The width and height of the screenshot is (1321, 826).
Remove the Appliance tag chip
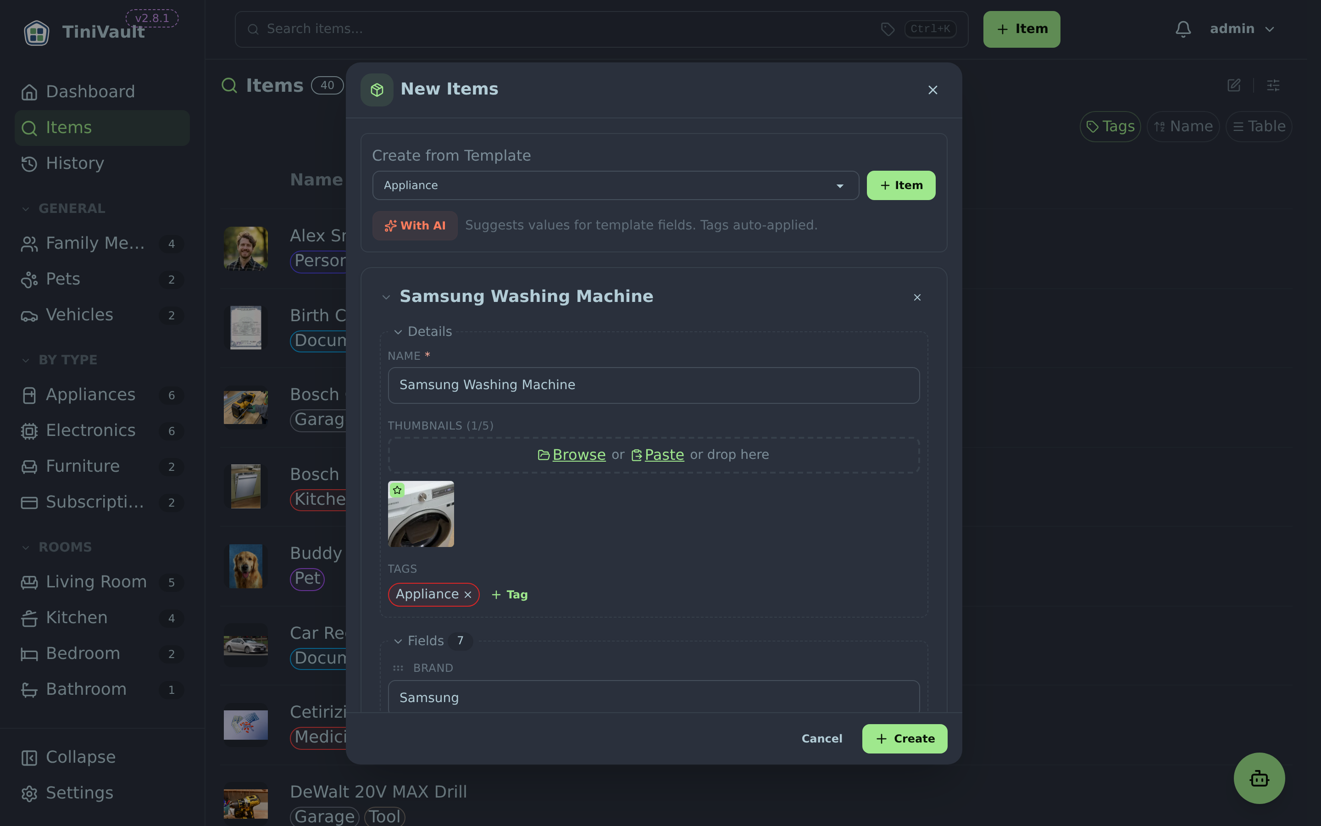pyautogui.click(x=468, y=595)
